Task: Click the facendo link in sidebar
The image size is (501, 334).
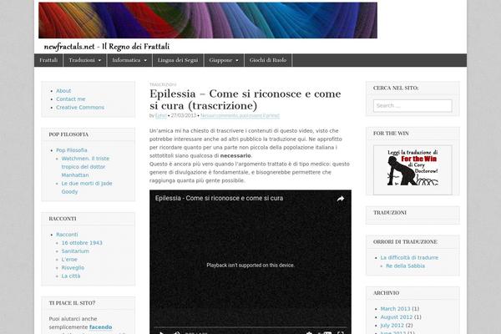Action: click(101, 327)
